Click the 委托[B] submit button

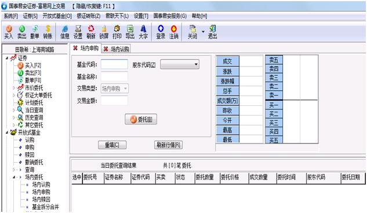pyautogui.click(x=141, y=119)
